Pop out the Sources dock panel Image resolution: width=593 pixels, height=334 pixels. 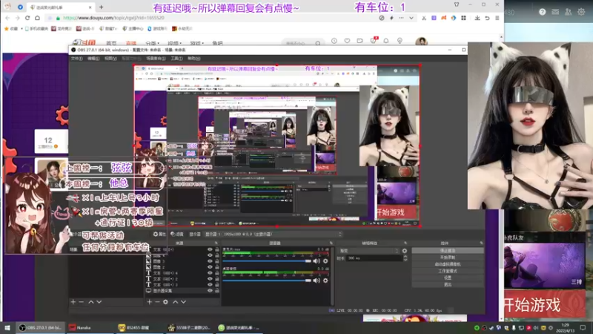[x=216, y=243]
